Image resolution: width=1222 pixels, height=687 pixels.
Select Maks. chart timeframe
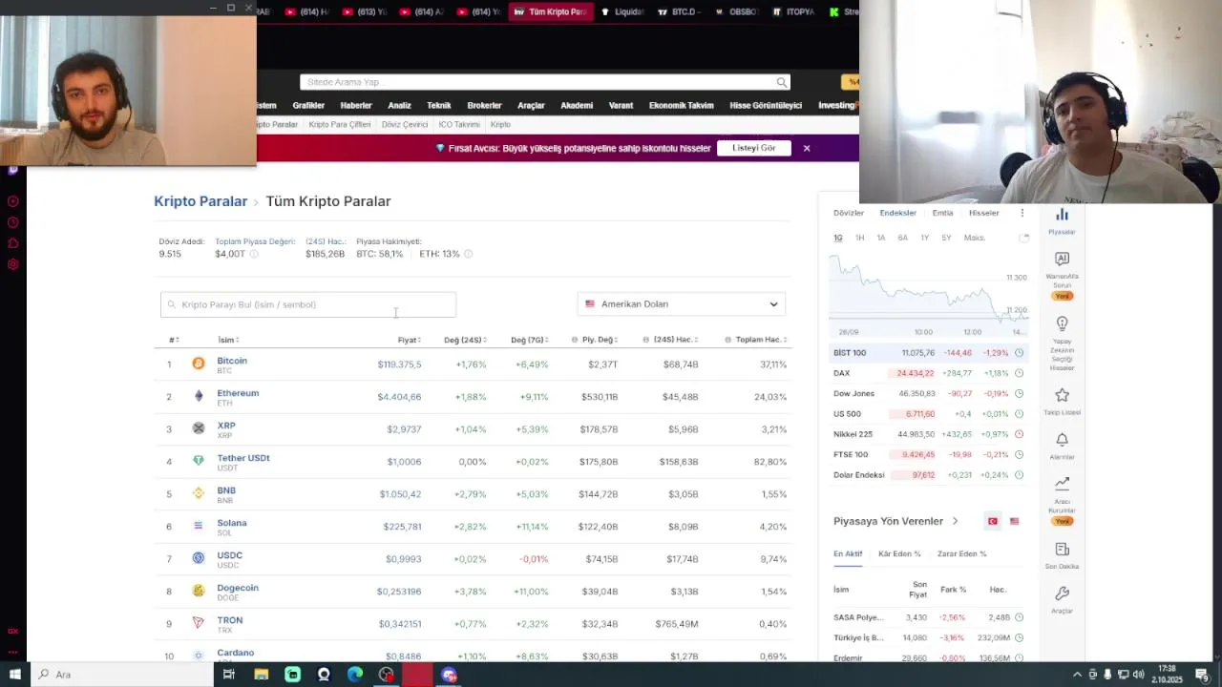pos(975,238)
